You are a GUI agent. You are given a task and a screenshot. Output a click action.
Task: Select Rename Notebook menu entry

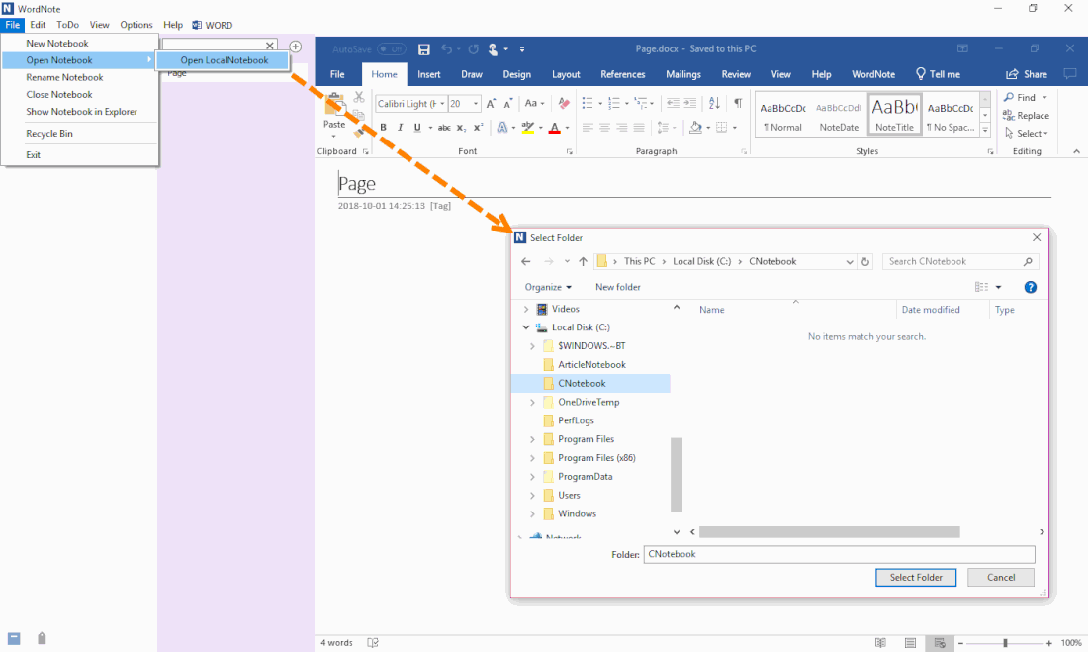point(64,78)
